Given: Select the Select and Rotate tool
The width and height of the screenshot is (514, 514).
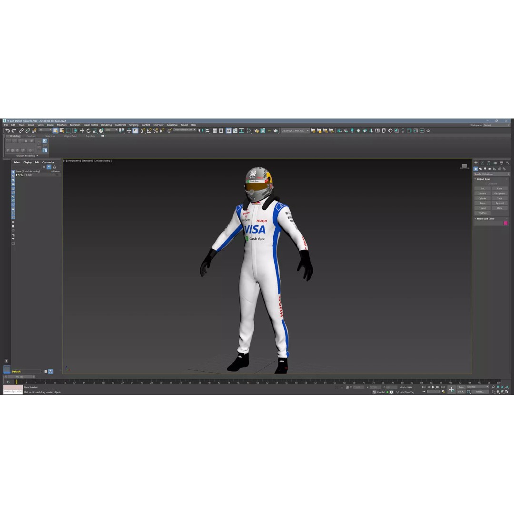Looking at the screenshot, I should 89,130.
